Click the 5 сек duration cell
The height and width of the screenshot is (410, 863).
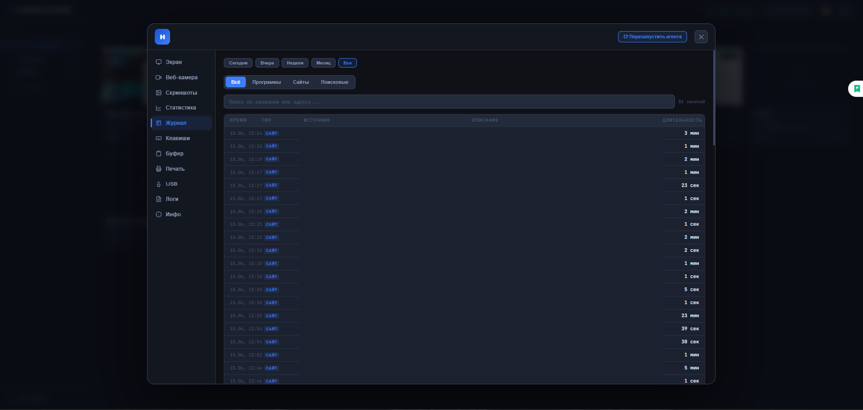point(692,290)
